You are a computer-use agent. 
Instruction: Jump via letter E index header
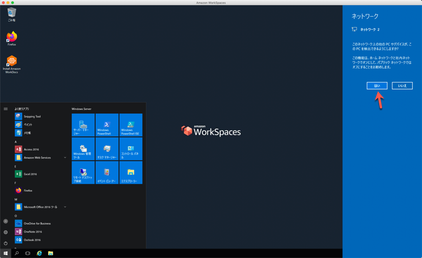point(15,166)
